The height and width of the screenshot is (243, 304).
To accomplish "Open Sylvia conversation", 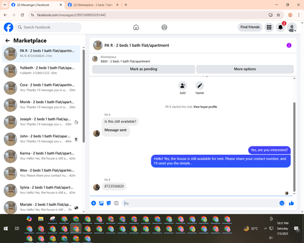I will [41, 190].
